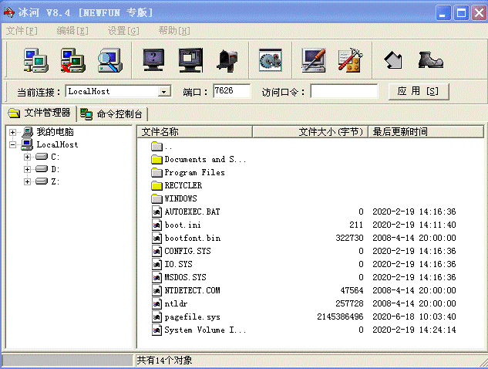This screenshot has width=488, height=369.
Task: Open the 设置[G] menu
Action: click(x=123, y=31)
